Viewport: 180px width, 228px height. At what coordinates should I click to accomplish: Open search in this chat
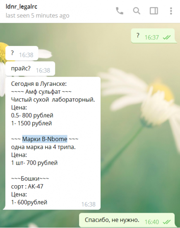coord(137,11)
